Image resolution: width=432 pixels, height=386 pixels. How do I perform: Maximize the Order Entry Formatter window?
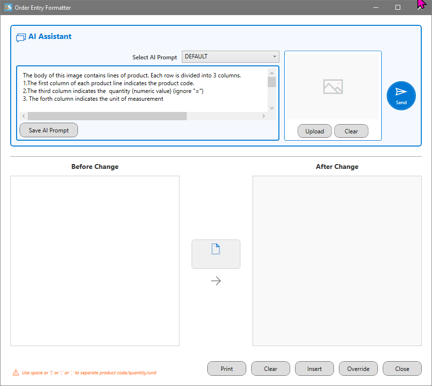click(397, 7)
